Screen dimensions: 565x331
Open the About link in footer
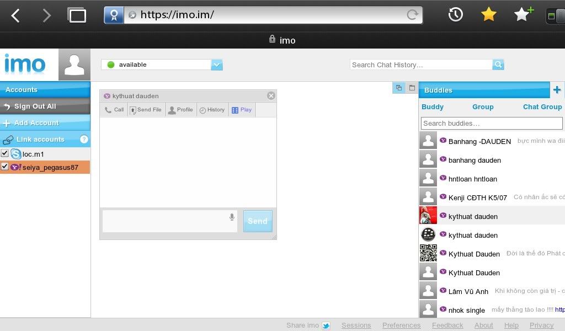(483, 325)
